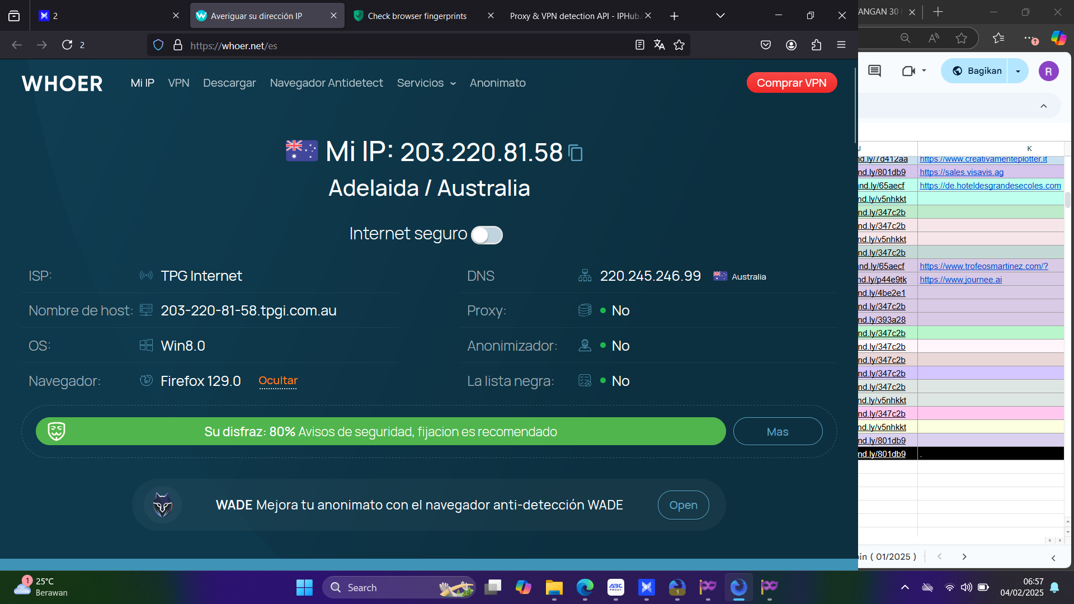Collapse the spreadsheet toolbar with the chevron
This screenshot has width=1074, height=604.
[1043, 106]
